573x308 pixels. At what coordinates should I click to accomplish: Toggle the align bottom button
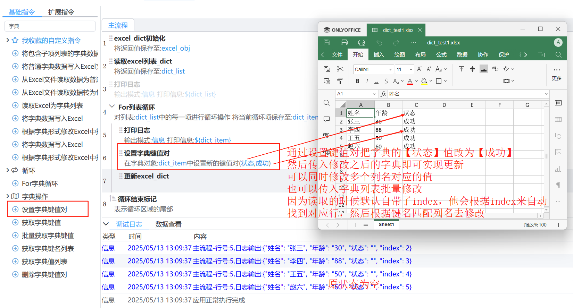pyautogui.click(x=484, y=69)
